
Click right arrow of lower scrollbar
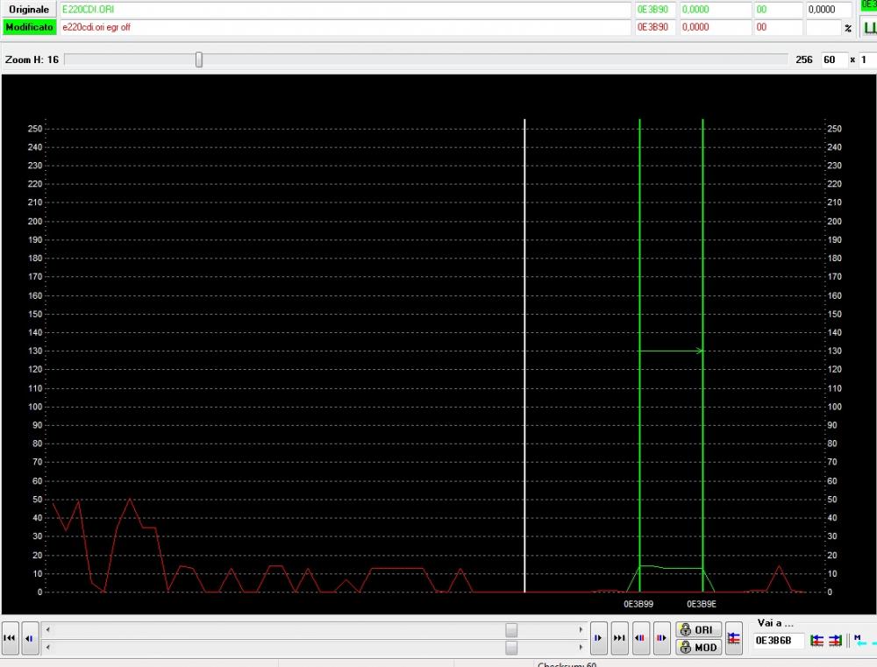tap(581, 647)
